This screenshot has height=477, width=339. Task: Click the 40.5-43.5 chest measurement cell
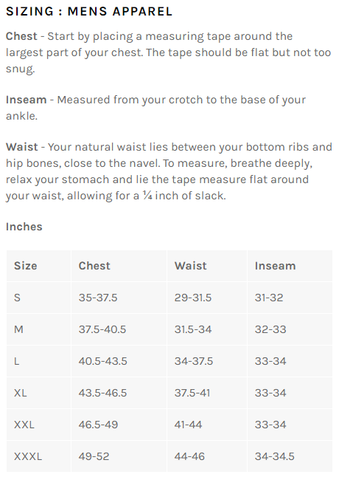103,361
